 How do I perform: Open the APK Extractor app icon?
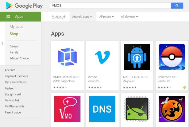point(137,57)
